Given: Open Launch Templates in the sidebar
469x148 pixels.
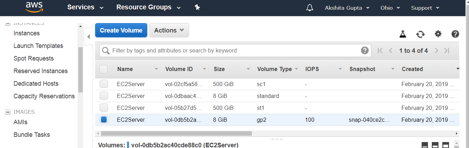Looking at the screenshot, I should click(x=38, y=46).
